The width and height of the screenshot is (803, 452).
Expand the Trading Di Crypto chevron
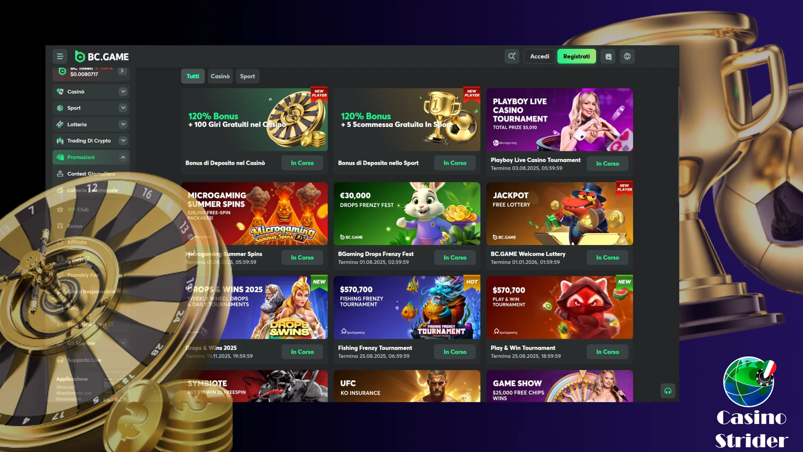coord(123,140)
